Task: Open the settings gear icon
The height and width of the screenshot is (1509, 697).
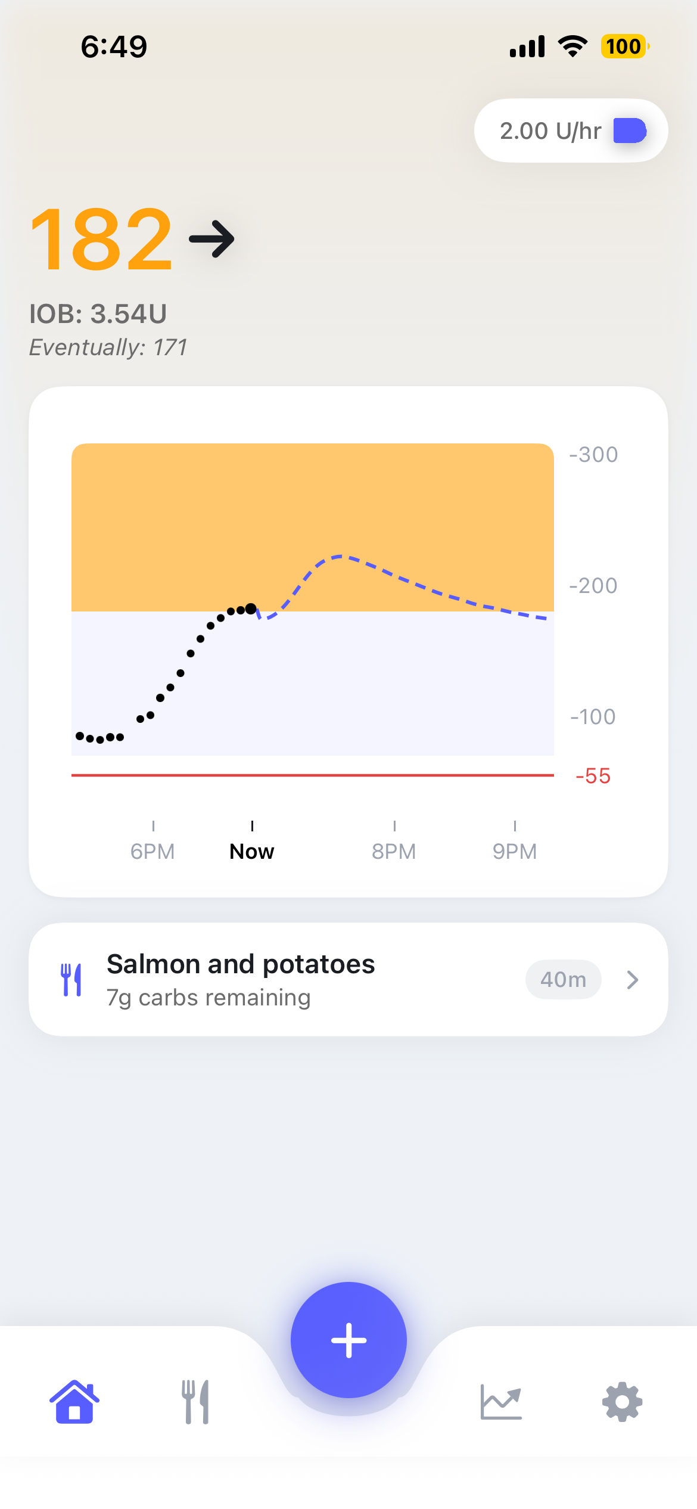Action: point(623,1402)
